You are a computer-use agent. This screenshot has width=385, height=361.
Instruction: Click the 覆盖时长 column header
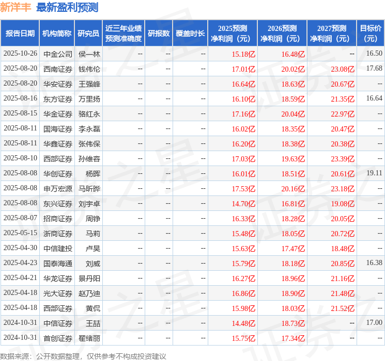pos(190,34)
